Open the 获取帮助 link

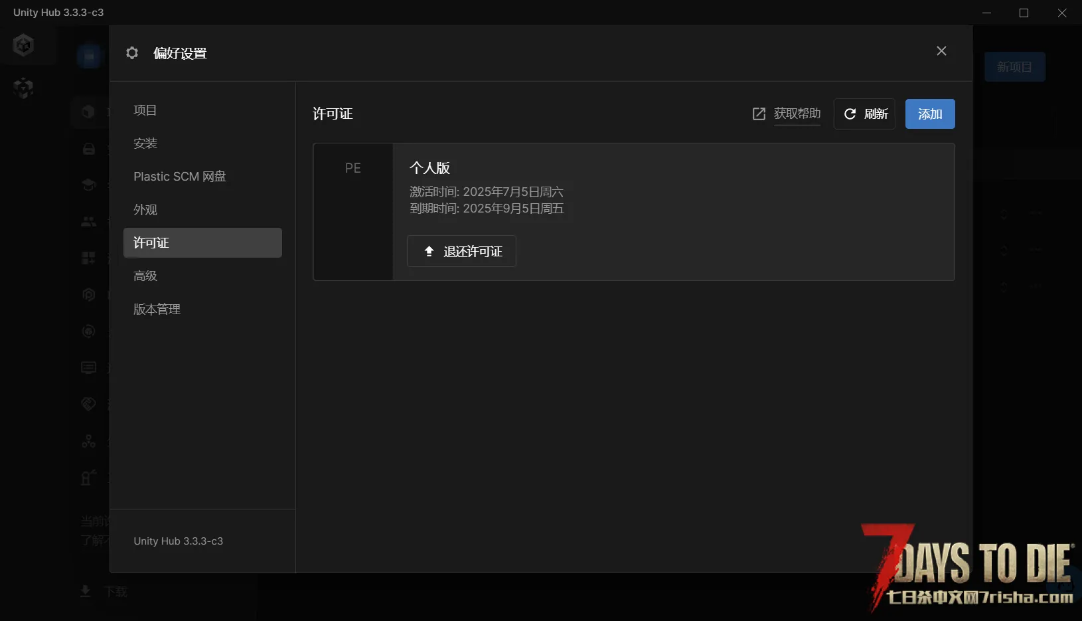coord(797,114)
